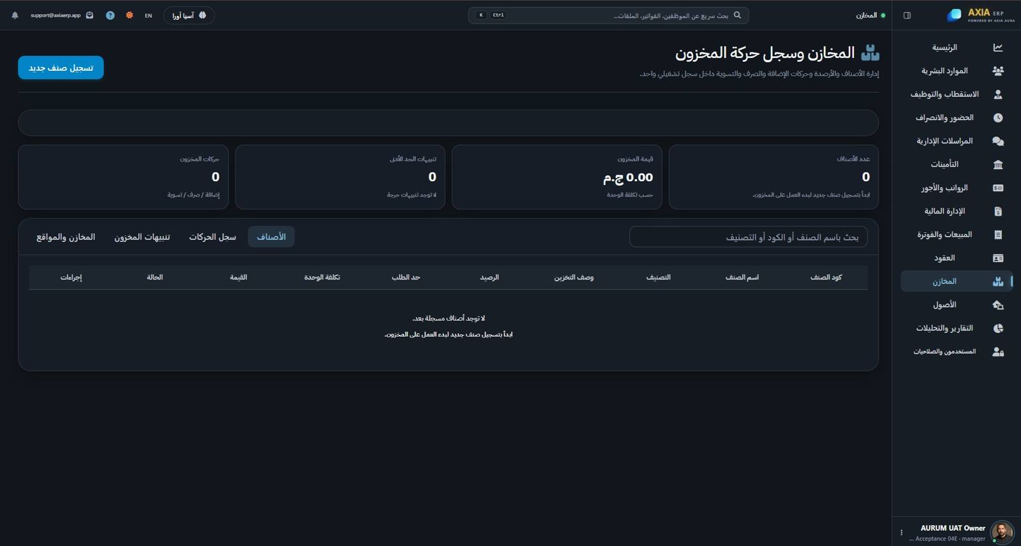Viewport: 1021px width, 546px height.
Task: Open المراسلات الإدارية chat bubbles icon
Action: click(x=998, y=141)
